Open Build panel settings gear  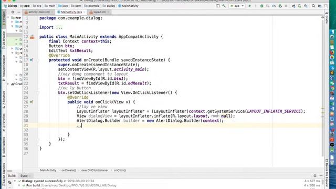click(x=315, y=176)
